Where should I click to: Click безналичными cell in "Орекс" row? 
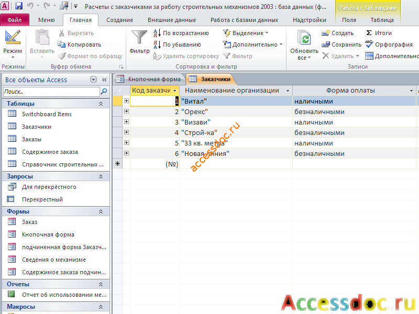(354, 111)
